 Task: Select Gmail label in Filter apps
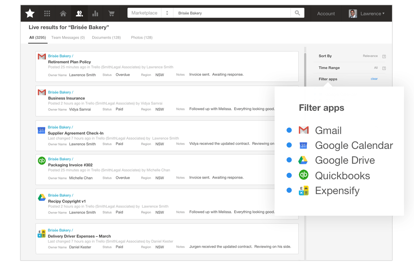pos(328,130)
